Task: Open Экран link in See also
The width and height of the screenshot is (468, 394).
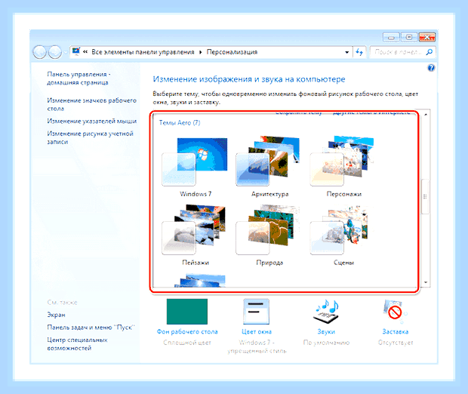Action: (x=56, y=315)
